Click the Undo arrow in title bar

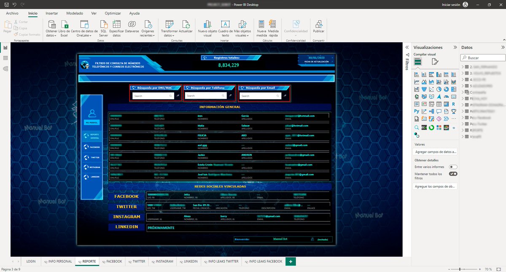pyautogui.click(x=15, y=5)
